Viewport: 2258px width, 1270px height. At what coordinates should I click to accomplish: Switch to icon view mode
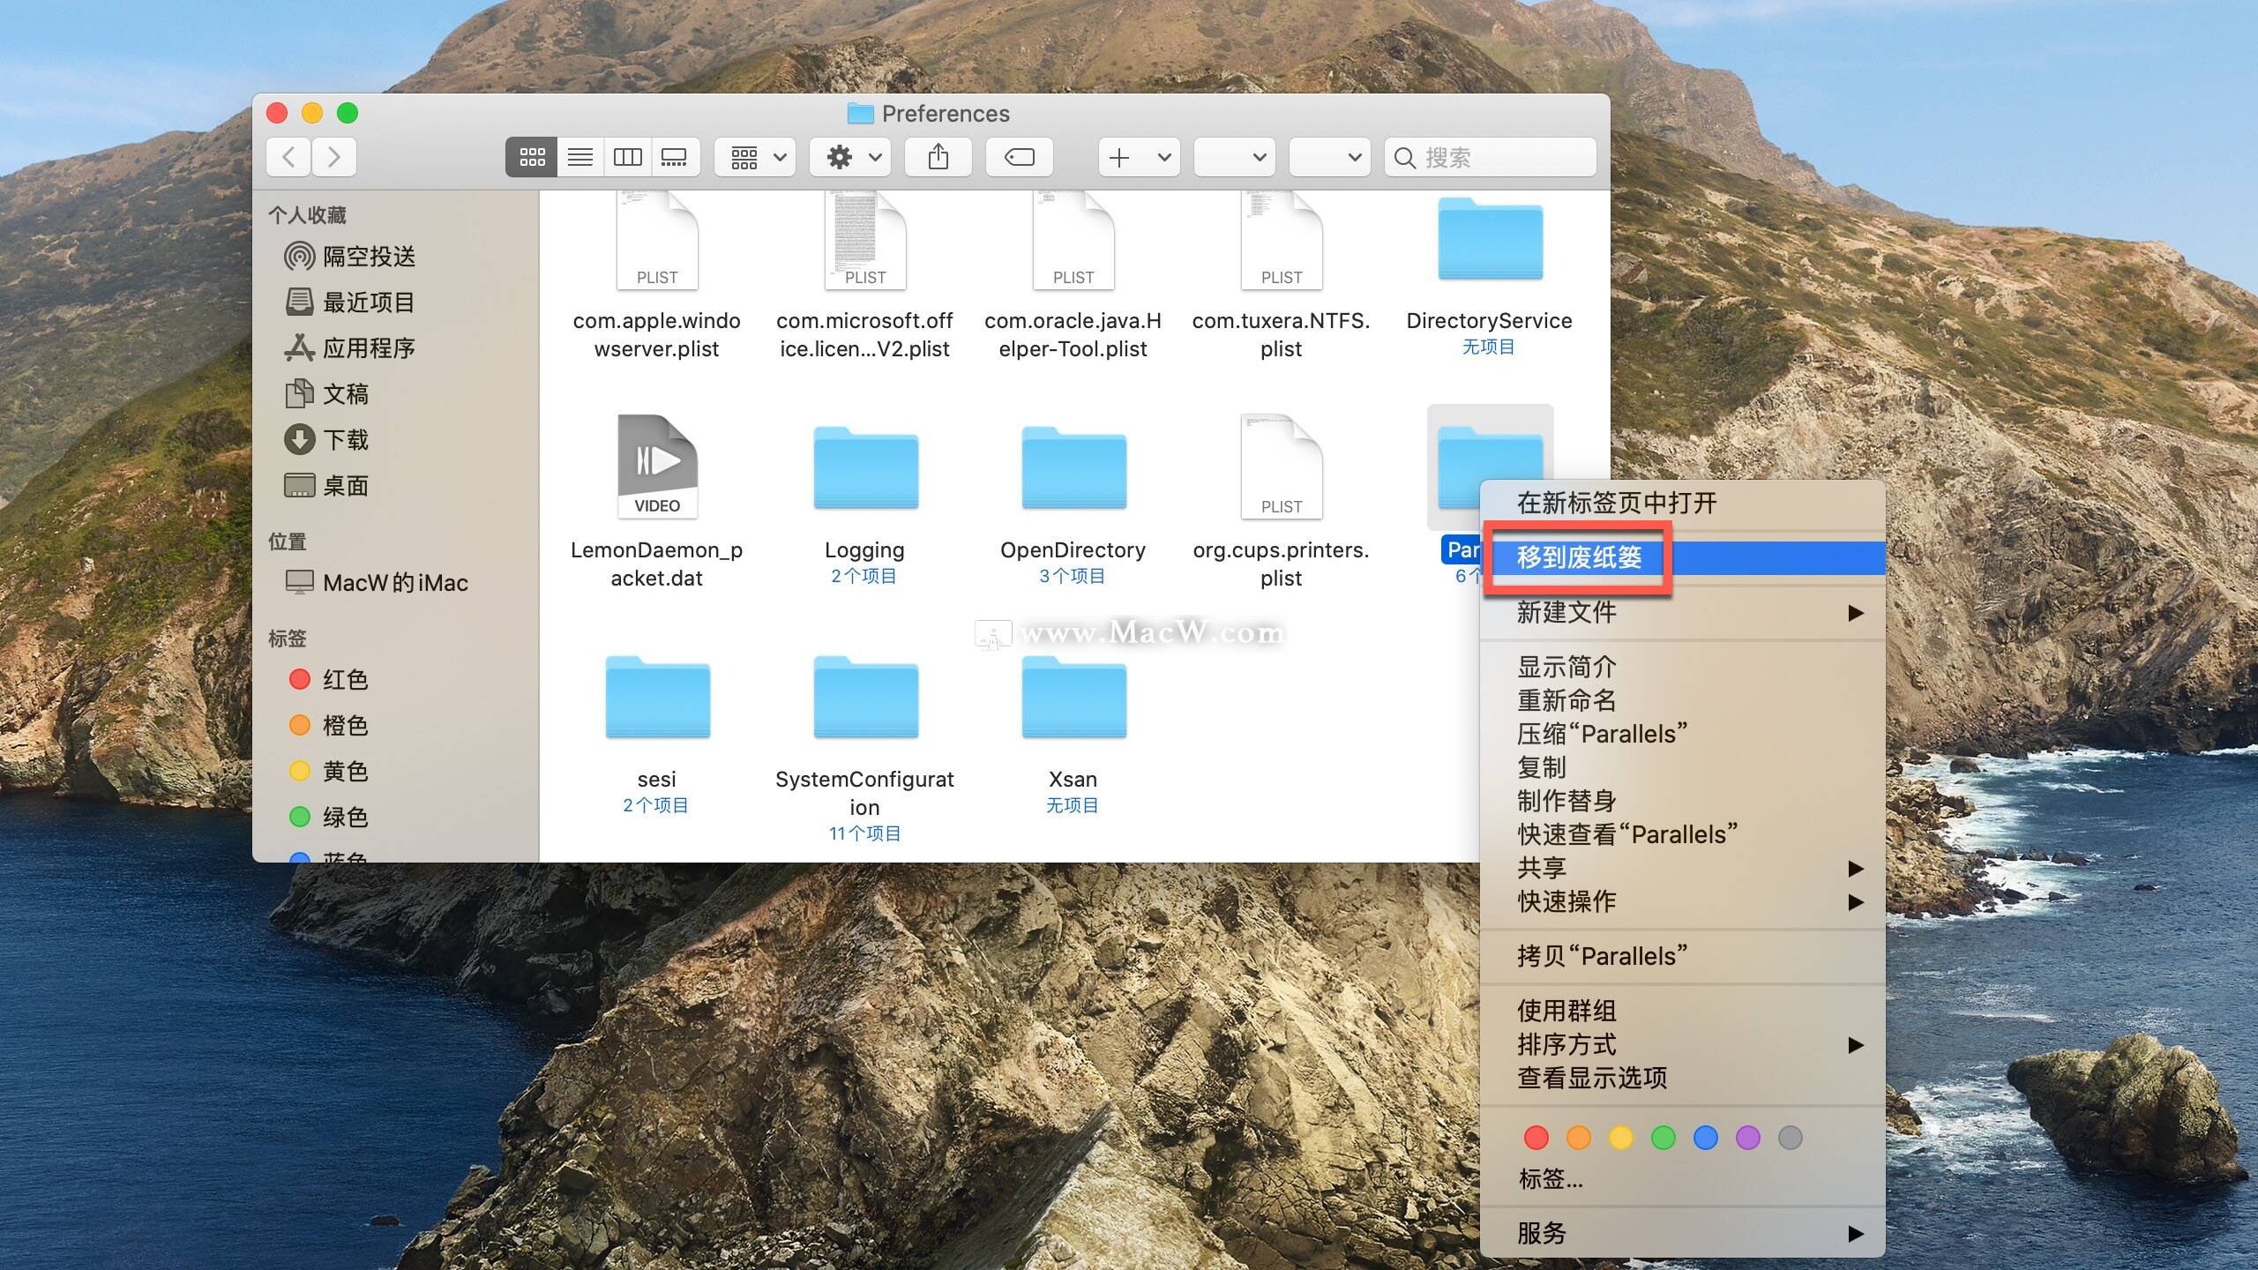(x=532, y=157)
